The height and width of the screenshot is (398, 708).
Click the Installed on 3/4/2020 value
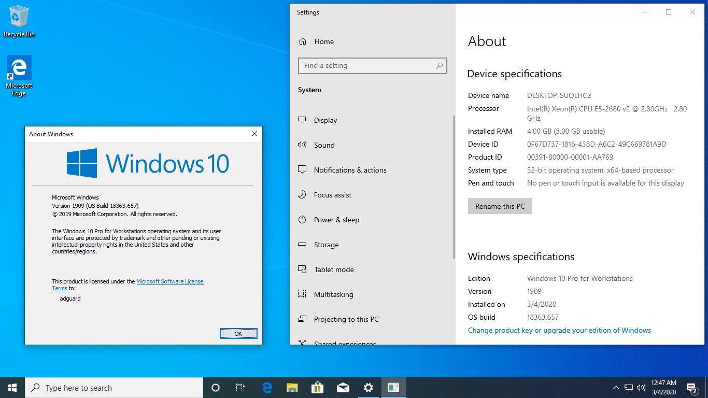(542, 304)
